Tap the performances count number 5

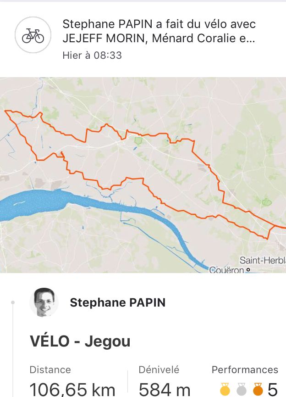pyautogui.click(x=272, y=390)
